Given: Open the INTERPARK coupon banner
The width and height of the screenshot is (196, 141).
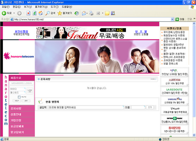Looking at the screenshot, I should click(174, 120).
